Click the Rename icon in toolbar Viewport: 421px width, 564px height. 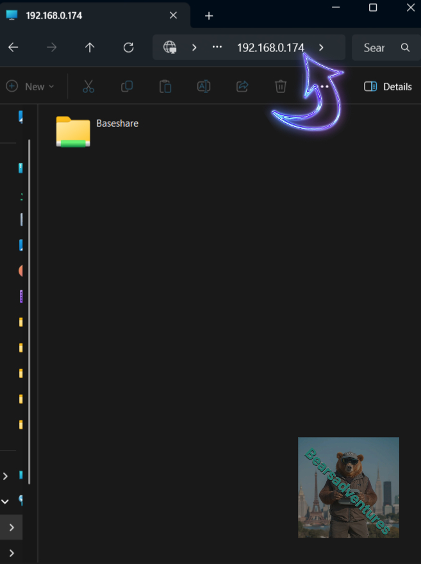204,87
